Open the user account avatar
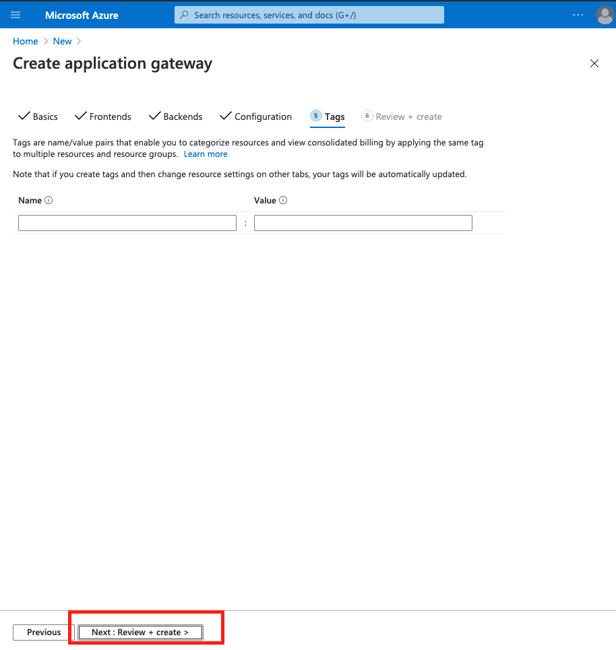Viewport: 616px width, 650px height. point(605,15)
